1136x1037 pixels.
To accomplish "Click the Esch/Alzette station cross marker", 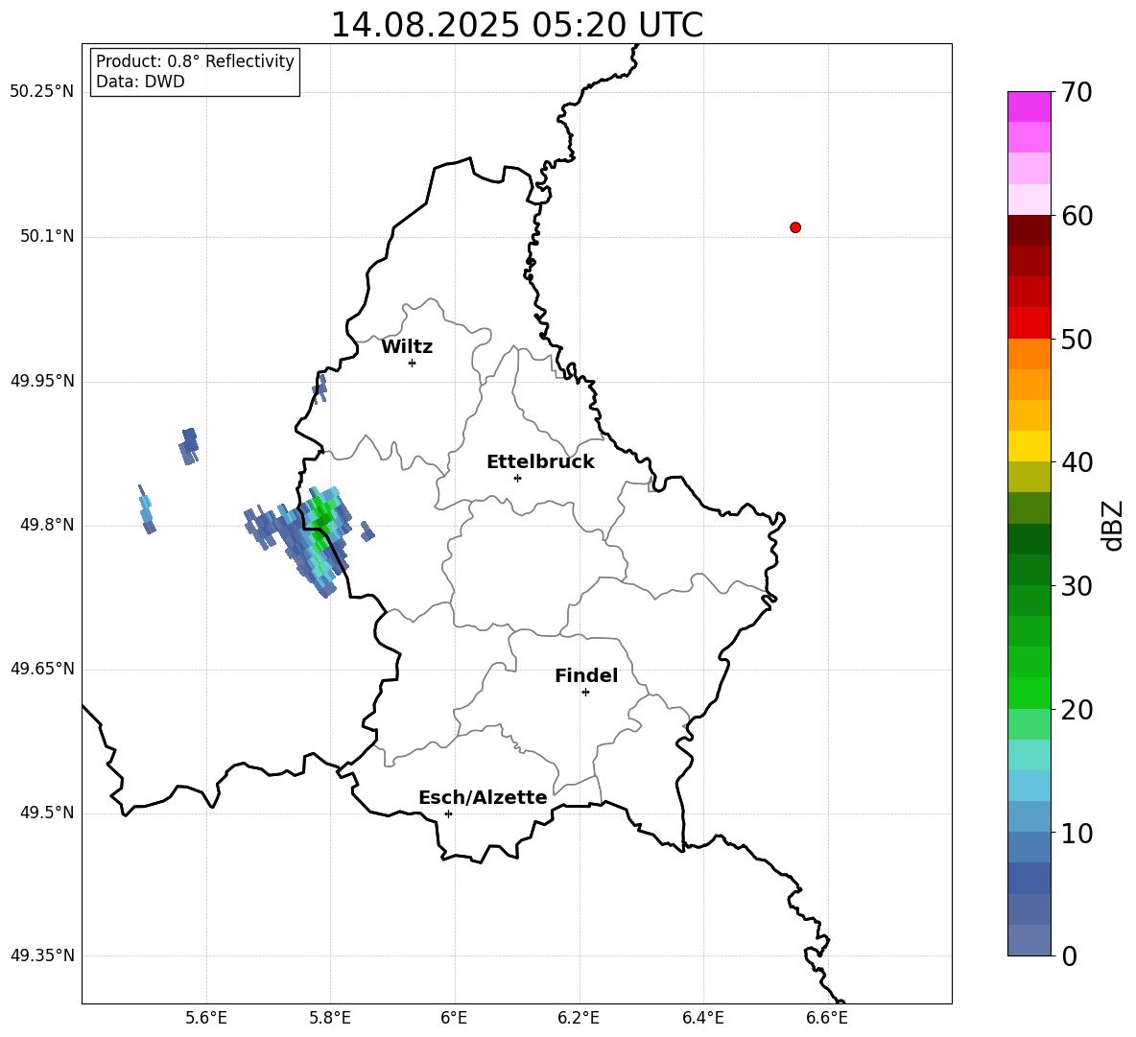I will coord(448,813).
